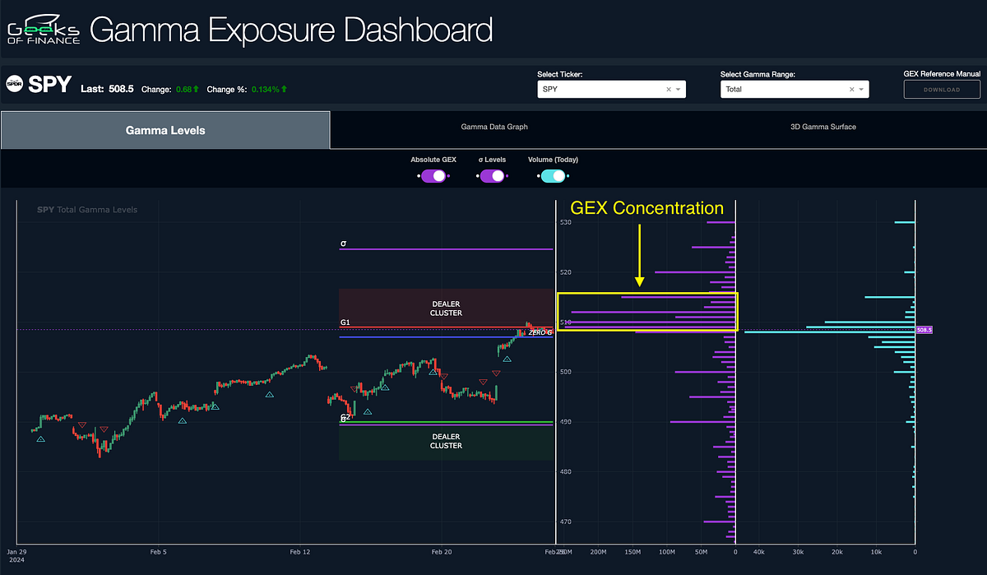Screen dimensions: 987x575
Task: Click the Geeks of Finance logo
Action: click(x=43, y=30)
